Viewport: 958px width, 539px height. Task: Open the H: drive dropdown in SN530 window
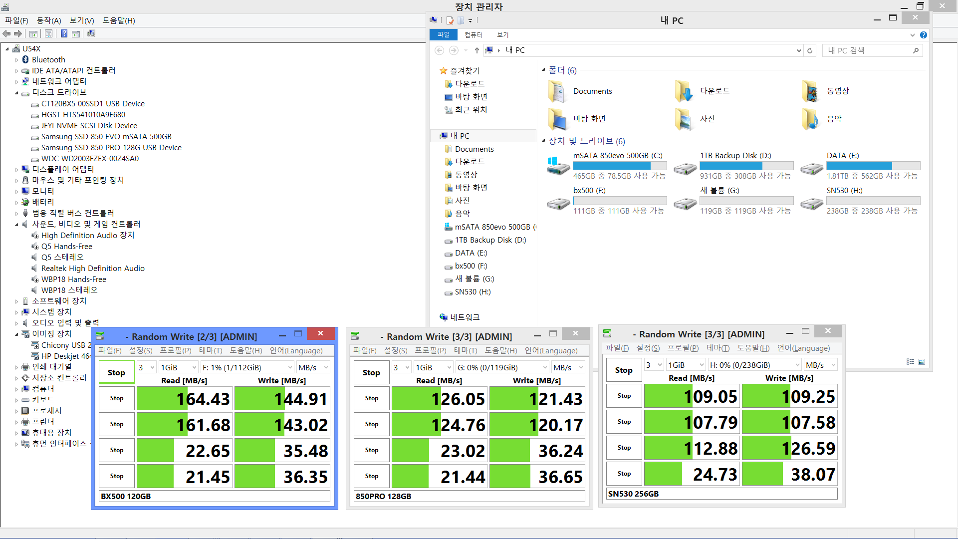pos(754,365)
